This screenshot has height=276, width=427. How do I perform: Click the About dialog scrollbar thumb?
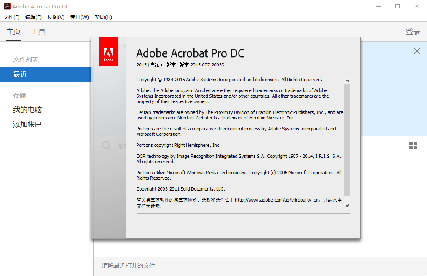(x=347, y=140)
